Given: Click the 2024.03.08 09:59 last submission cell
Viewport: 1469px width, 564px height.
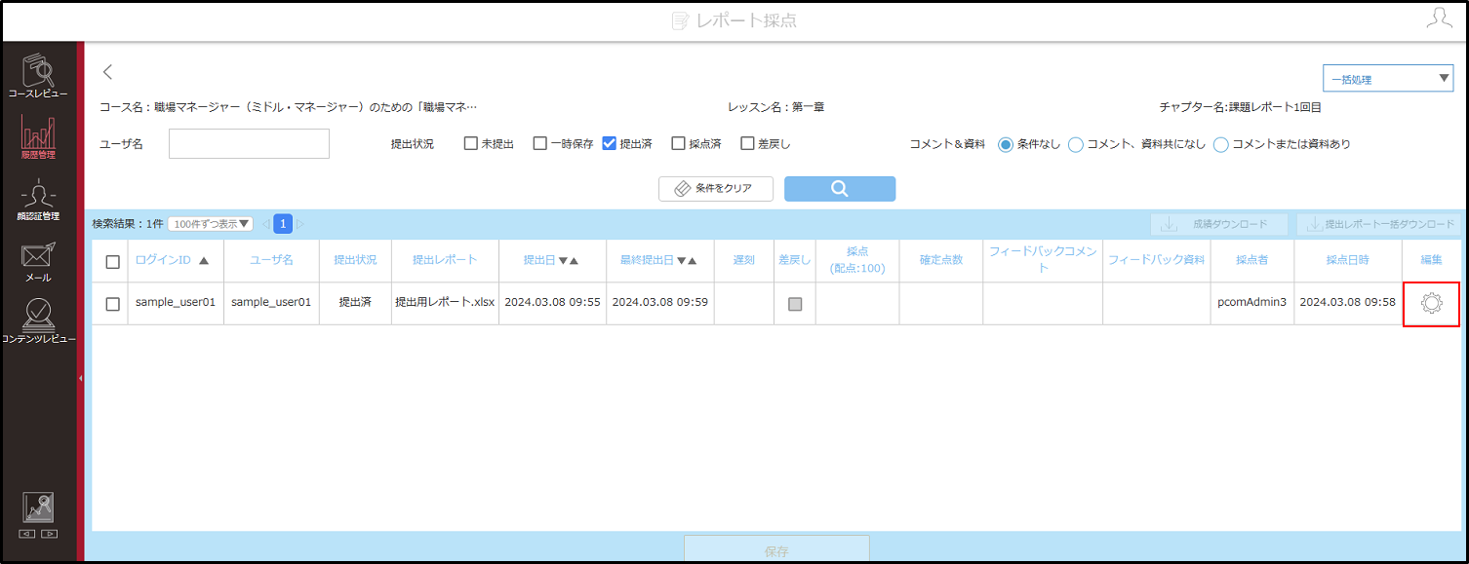Looking at the screenshot, I should coord(659,302).
